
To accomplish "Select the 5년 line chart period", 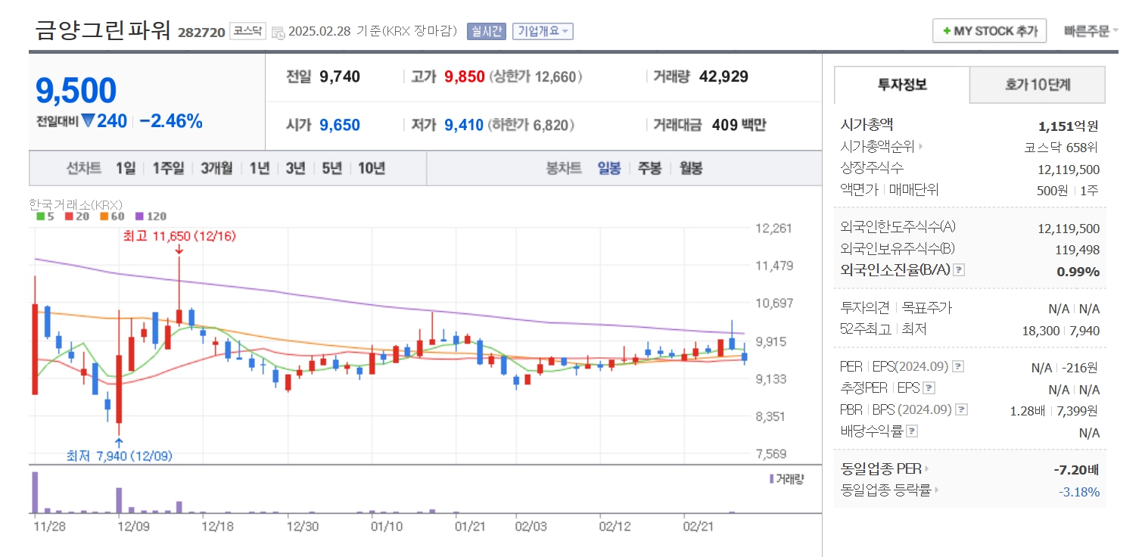I will pos(331,168).
